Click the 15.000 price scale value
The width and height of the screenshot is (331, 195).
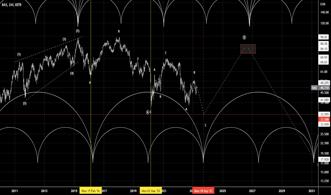[325, 172]
